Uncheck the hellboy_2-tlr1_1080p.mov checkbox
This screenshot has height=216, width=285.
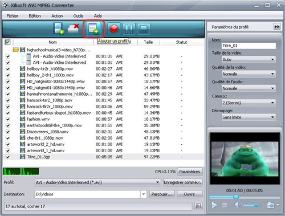tap(8, 75)
